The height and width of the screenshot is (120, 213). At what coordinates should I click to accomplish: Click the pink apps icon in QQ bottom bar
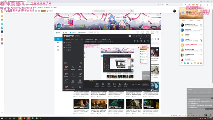pos(201,63)
